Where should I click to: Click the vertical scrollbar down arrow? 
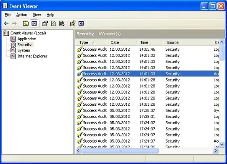point(222,144)
